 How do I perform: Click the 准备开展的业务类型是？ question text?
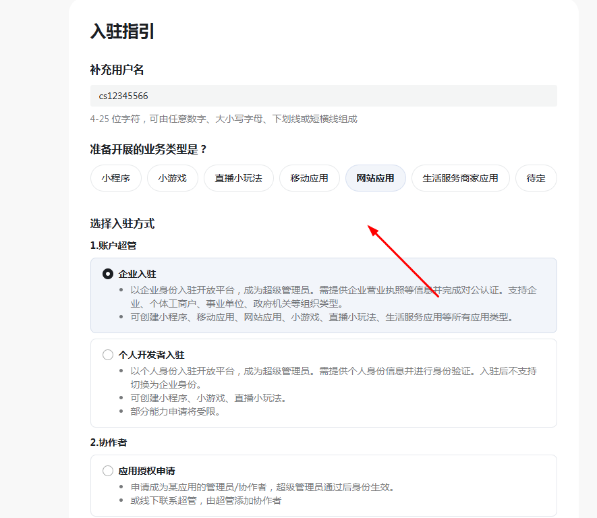pos(148,149)
